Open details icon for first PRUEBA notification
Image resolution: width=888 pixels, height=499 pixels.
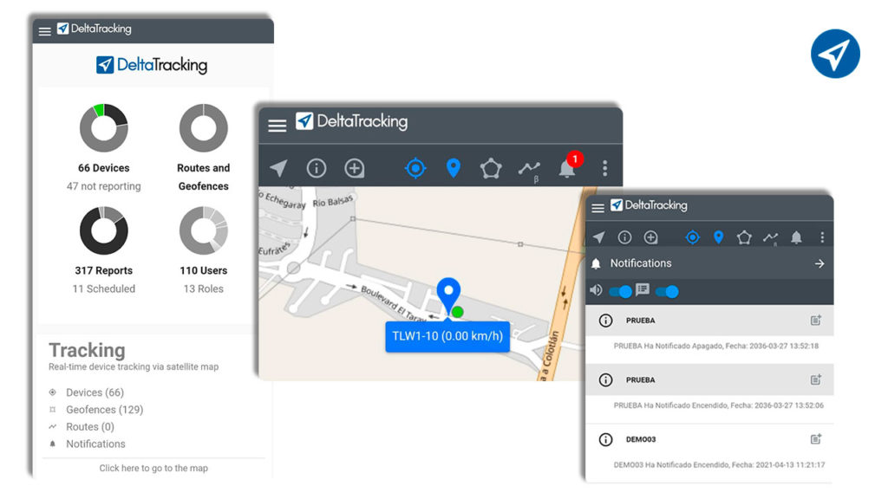pyautogui.click(x=815, y=321)
